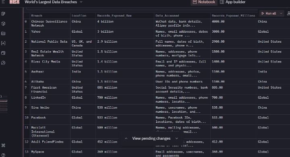This screenshot has width=290, height=157.
Task: Switch to the Notebook tab
Action: [x=204, y=2]
